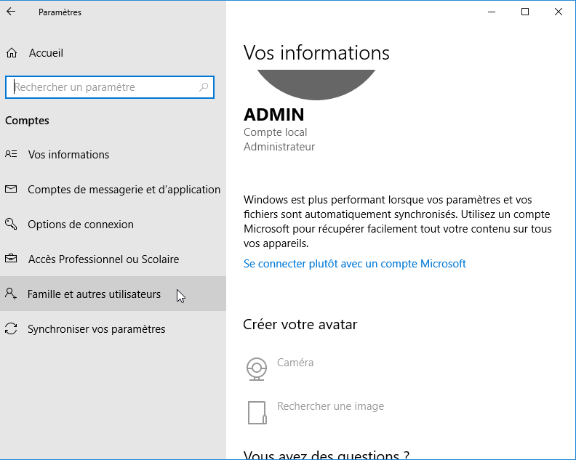
Task: Follow the Se connecter plutôt avec un compte Microsoft link
Action: (x=354, y=264)
